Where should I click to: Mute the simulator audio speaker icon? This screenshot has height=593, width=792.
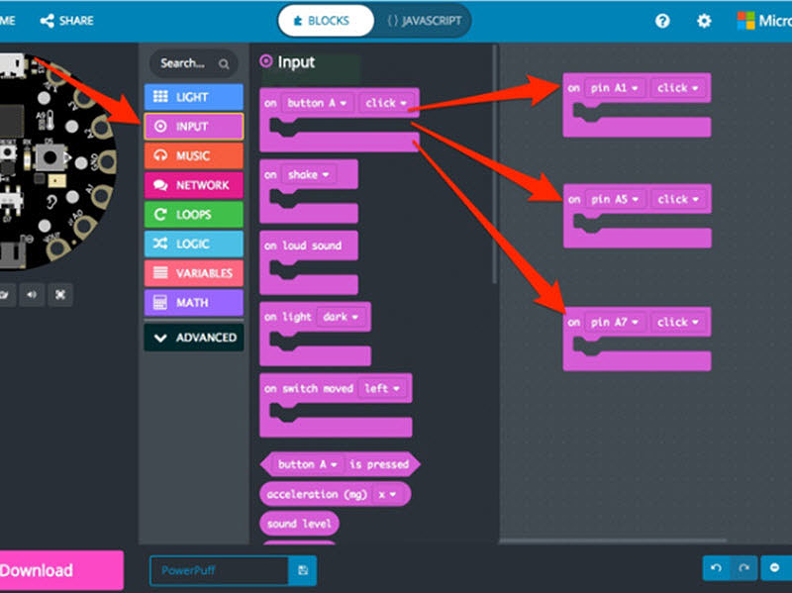pos(34,294)
